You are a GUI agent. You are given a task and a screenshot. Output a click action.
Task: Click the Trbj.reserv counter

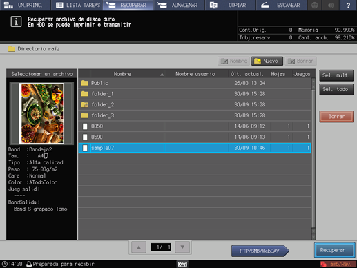265,38
